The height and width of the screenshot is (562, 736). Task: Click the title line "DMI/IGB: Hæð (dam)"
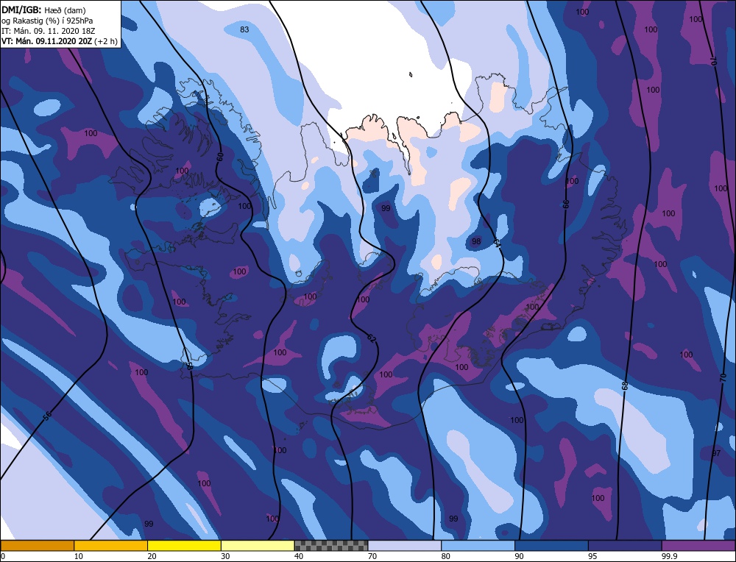[43, 10]
